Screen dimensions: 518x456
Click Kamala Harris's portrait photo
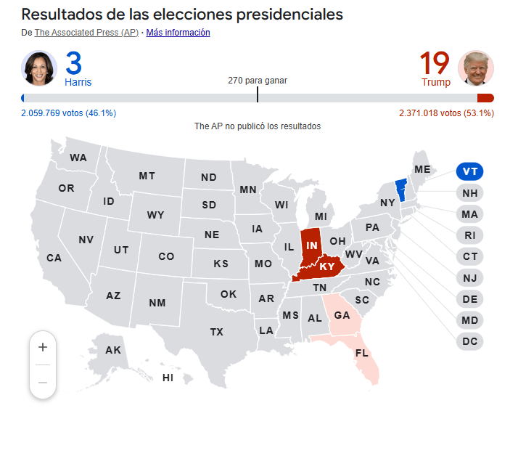pyautogui.click(x=38, y=68)
